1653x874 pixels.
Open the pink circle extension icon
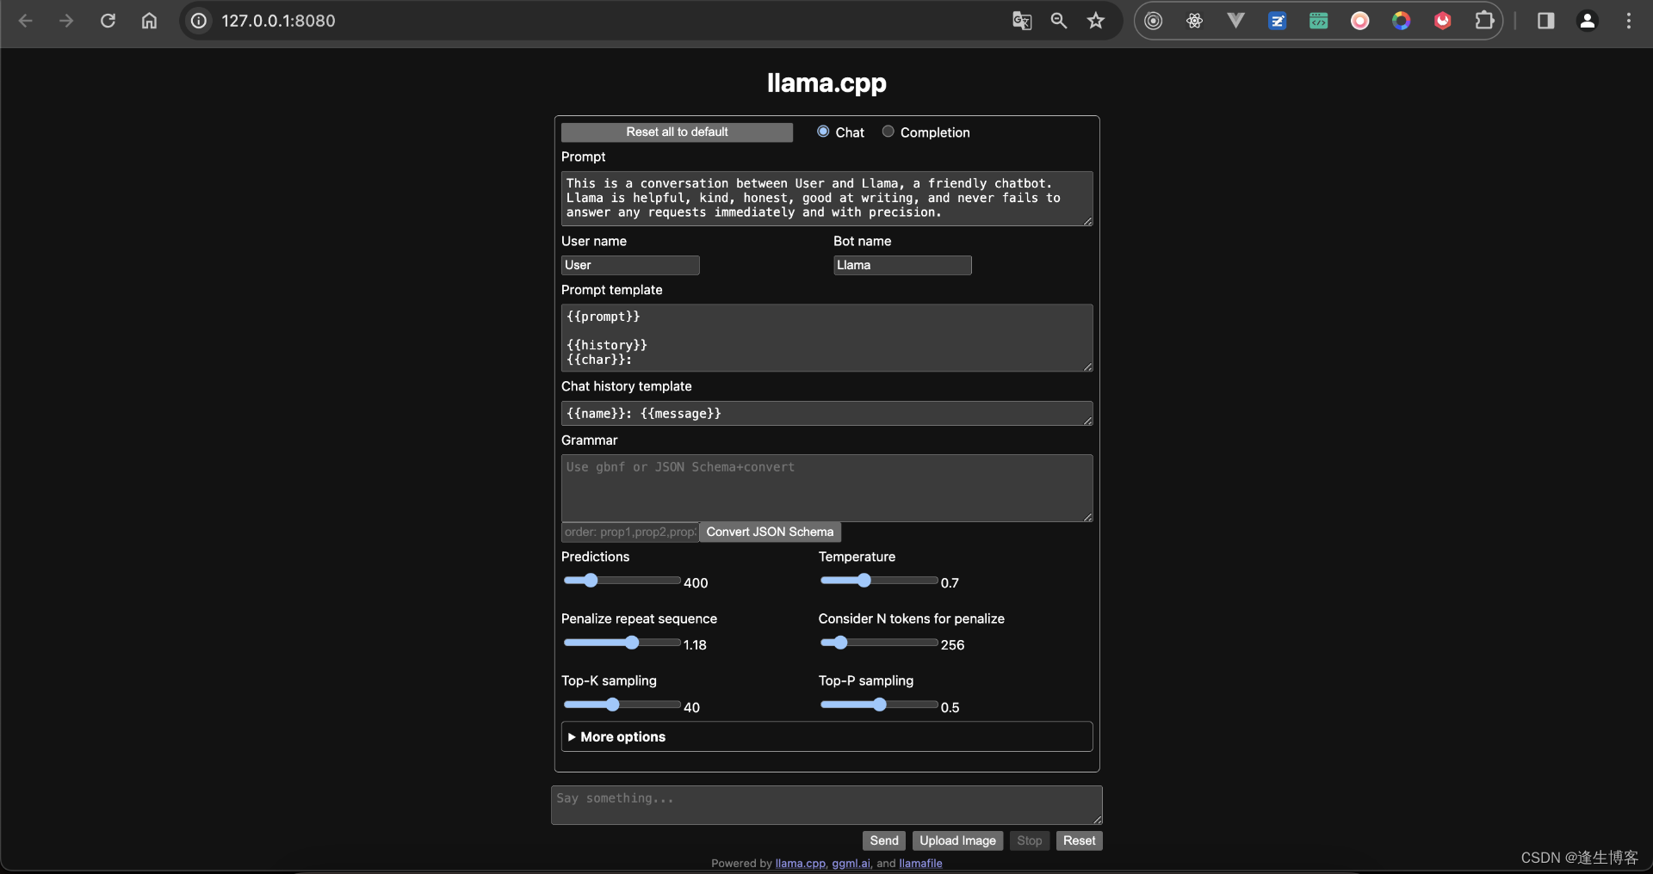pyautogui.click(x=1360, y=21)
